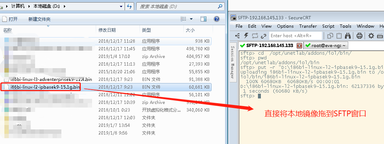This screenshot has height=144, width=384.
Task: Open Explorer help question-mark icon
Action: point(217,19)
